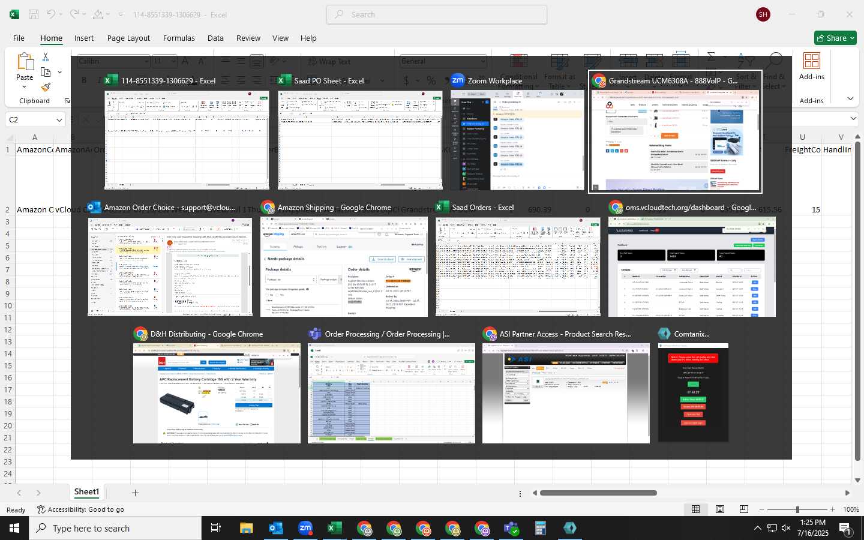
Task: Expand the Name Box dropdown arrow
Action: coord(59,120)
